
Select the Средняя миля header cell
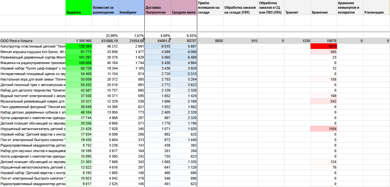coord(184,8)
